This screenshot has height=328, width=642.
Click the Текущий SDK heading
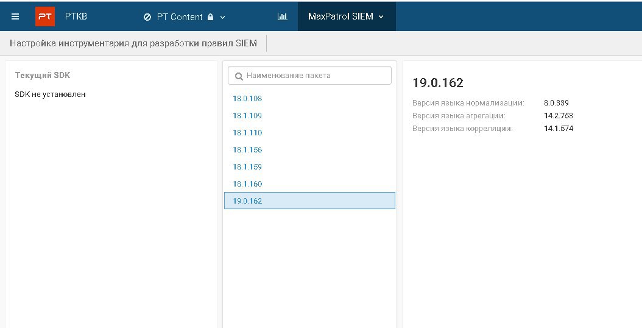pos(43,75)
